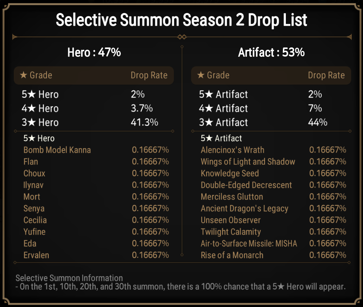Click the Artifact Drop Rate column header
This screenshot has width=363, height=307.
pyautogui.click(x=326, y=75)
